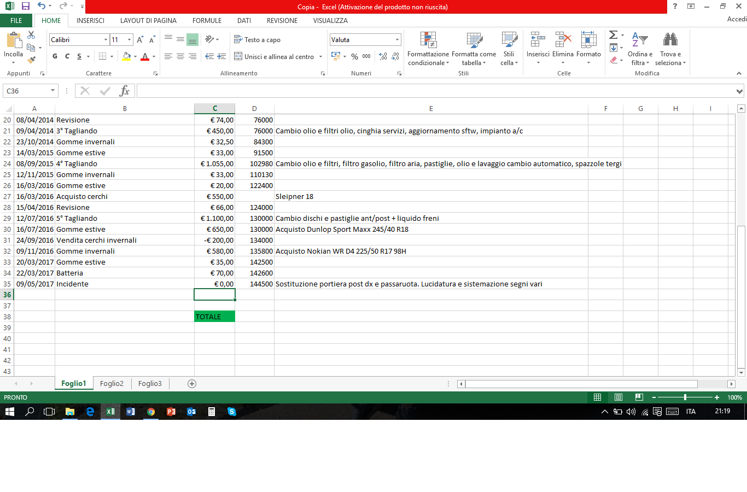
Task: Add a new sheet with plus button
Action: point(192,384)
